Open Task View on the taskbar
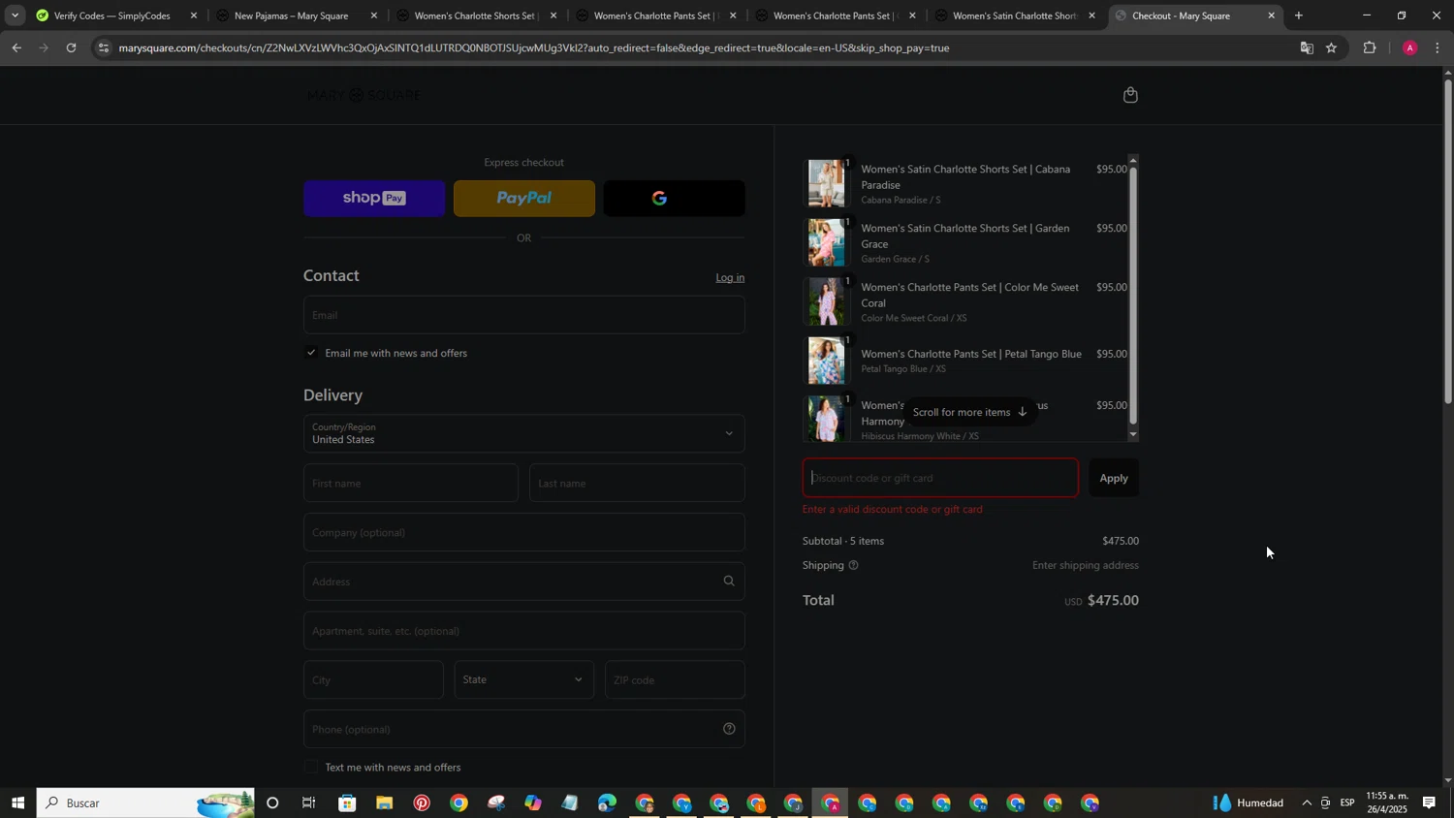1454x818 pixels. (309, 802)
